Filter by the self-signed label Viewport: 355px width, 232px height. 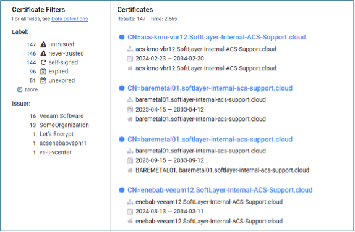tap(63, 62)
